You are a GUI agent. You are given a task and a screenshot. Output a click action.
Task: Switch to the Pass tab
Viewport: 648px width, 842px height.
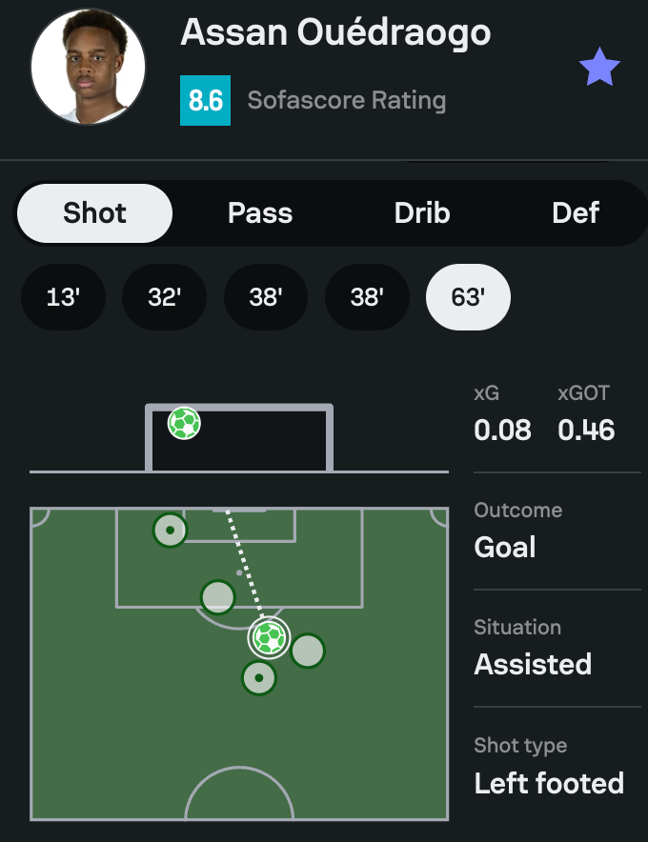260,212
